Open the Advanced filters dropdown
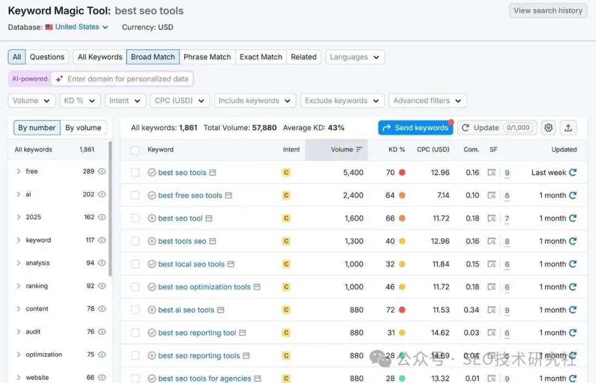Image resolution: width=596 pixels, height=383 pixels. click(x=428, y=101)
